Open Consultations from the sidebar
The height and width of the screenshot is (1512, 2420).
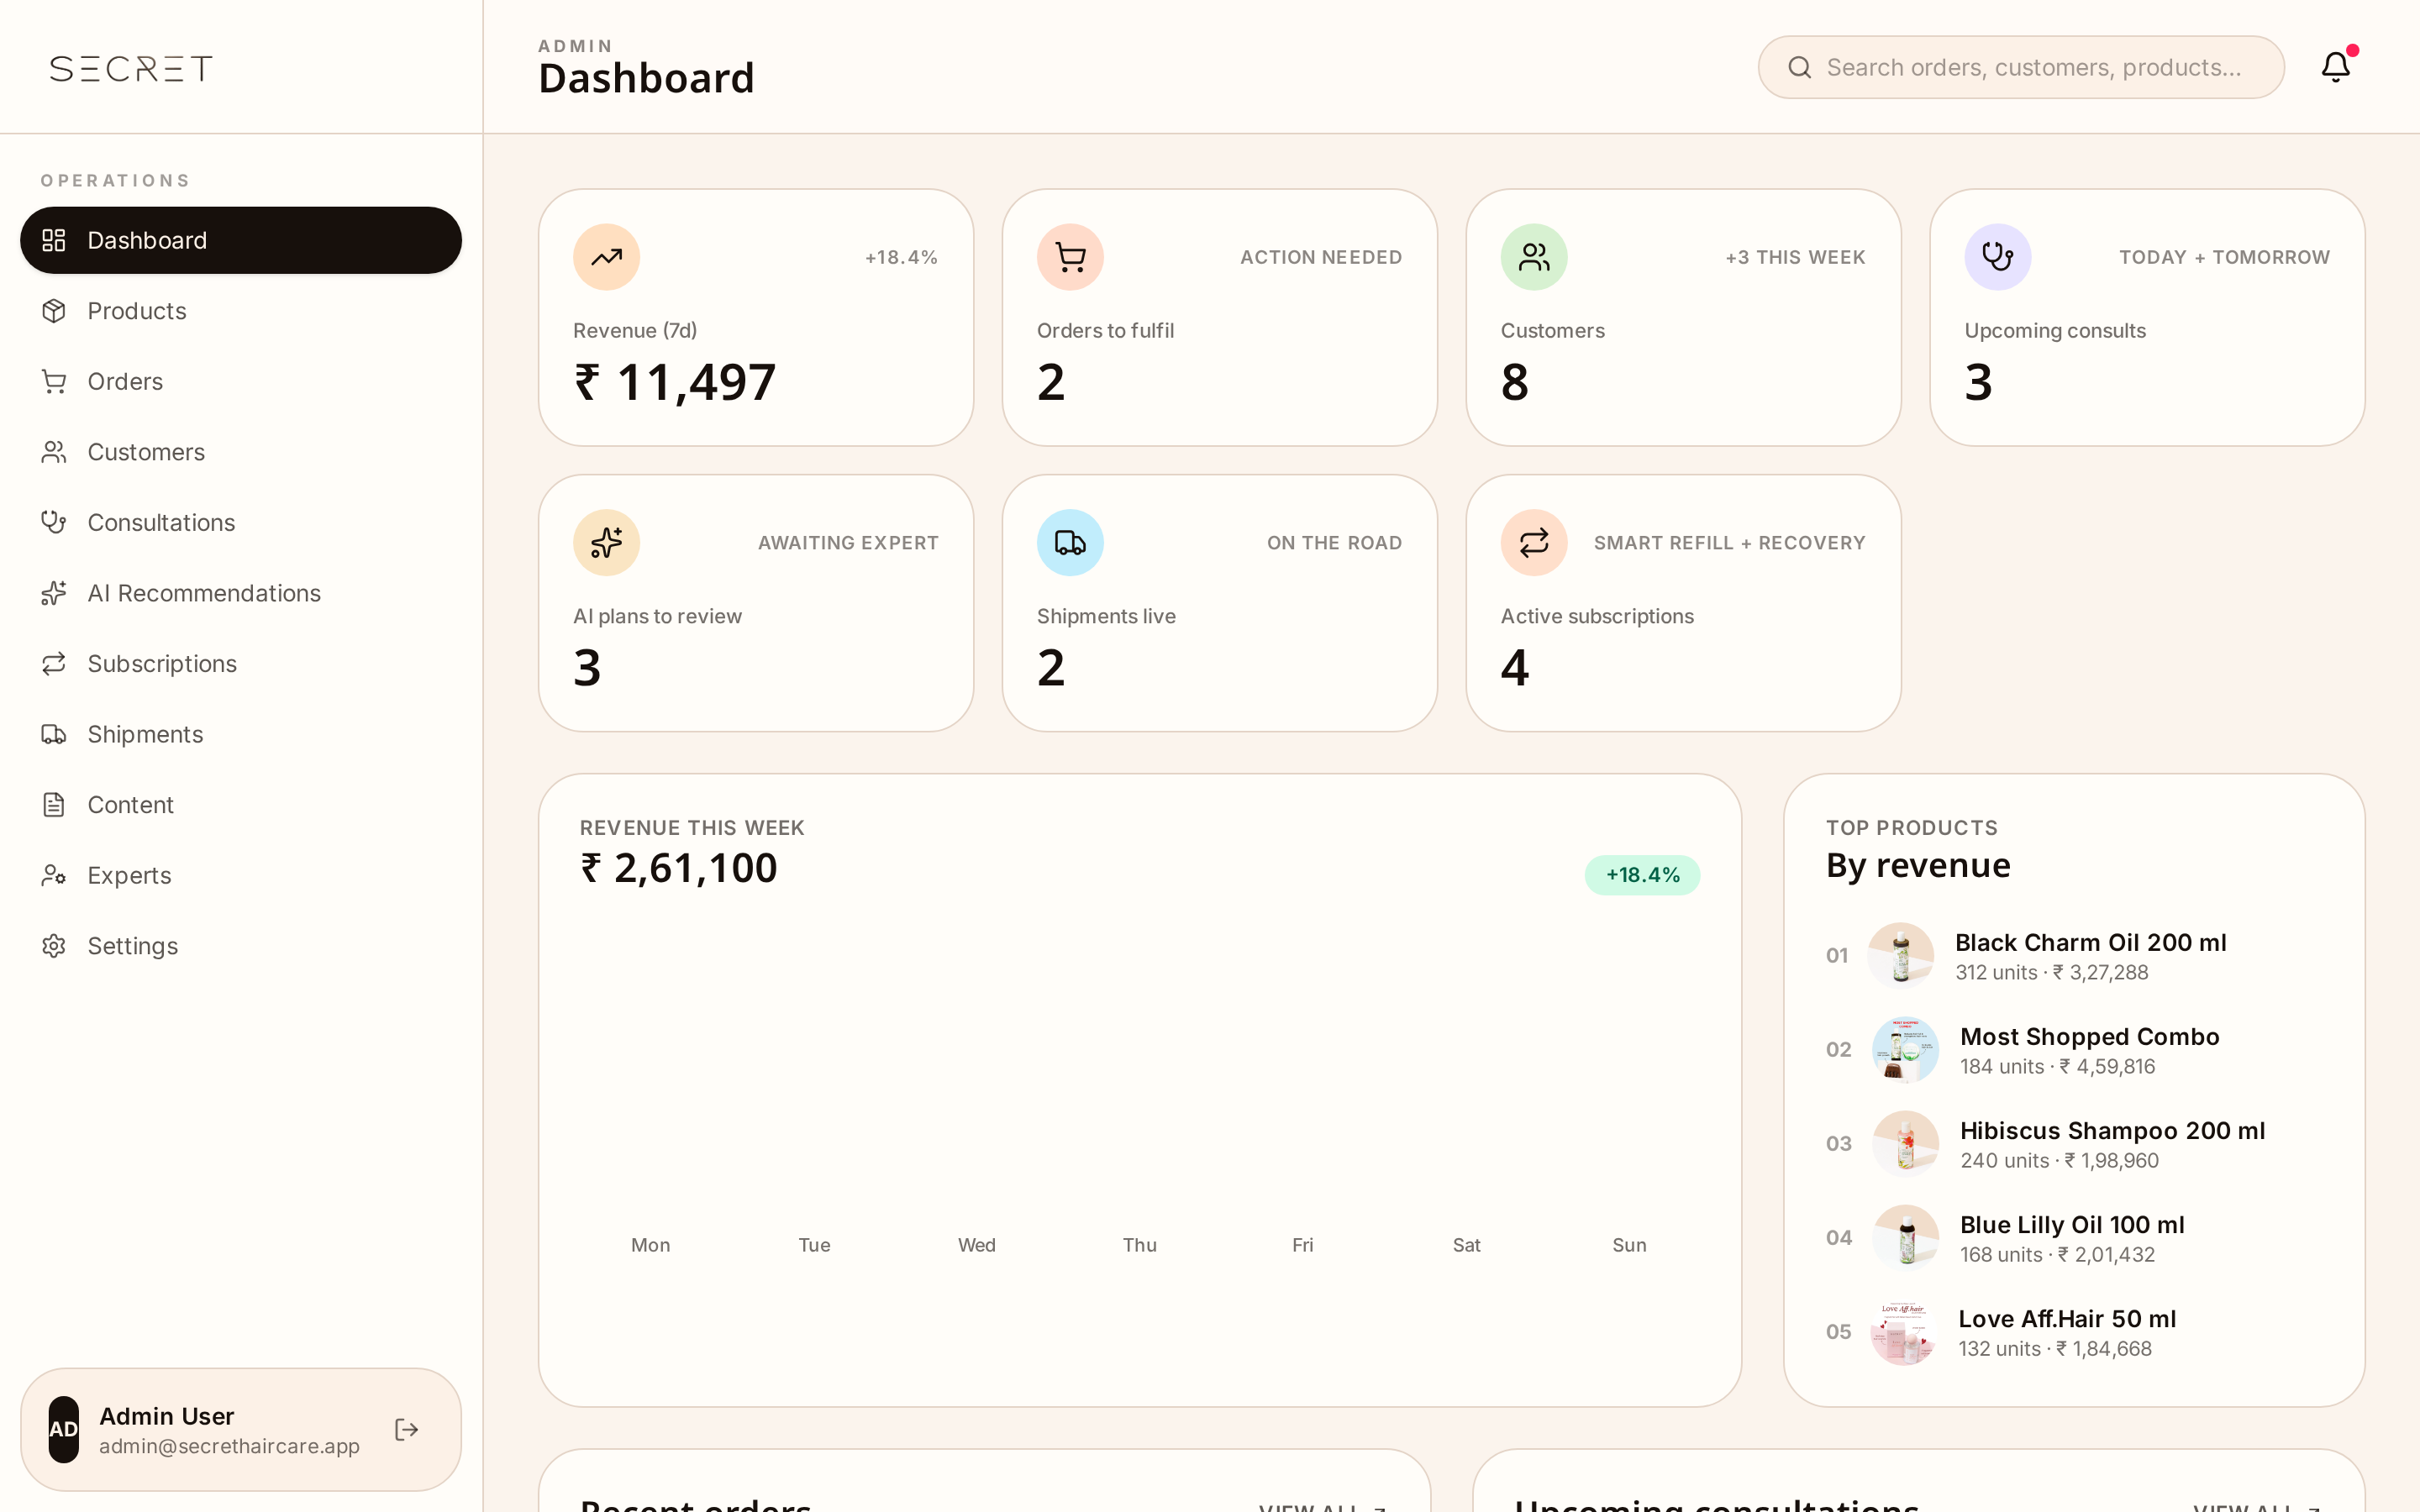[x=241, y=523]
